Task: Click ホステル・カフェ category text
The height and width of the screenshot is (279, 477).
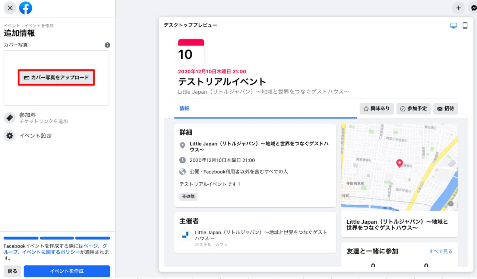Action: point(211,245)
